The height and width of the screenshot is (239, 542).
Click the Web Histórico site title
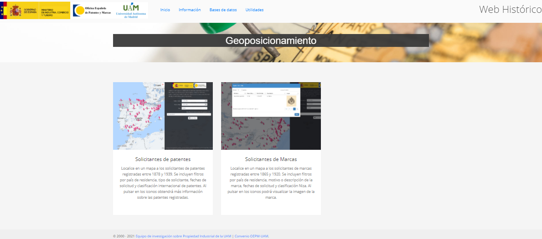tap(510, 10)
